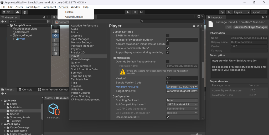Expand the Editor folder in Assets
The width and height of the screenshot is (269, 135).
[5, 104]
